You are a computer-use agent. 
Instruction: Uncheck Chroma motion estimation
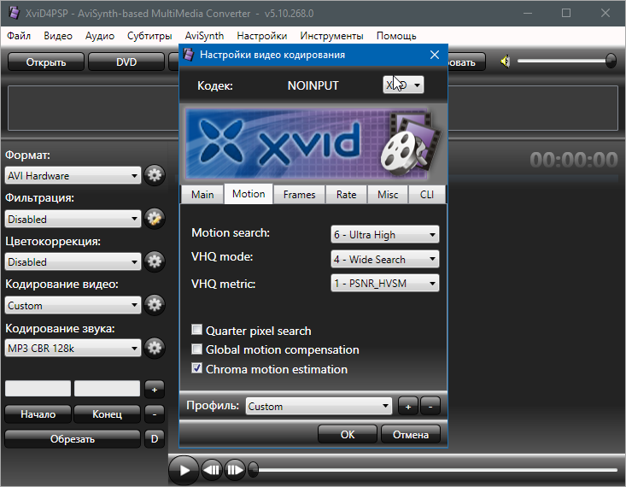(x=197, y=369)
